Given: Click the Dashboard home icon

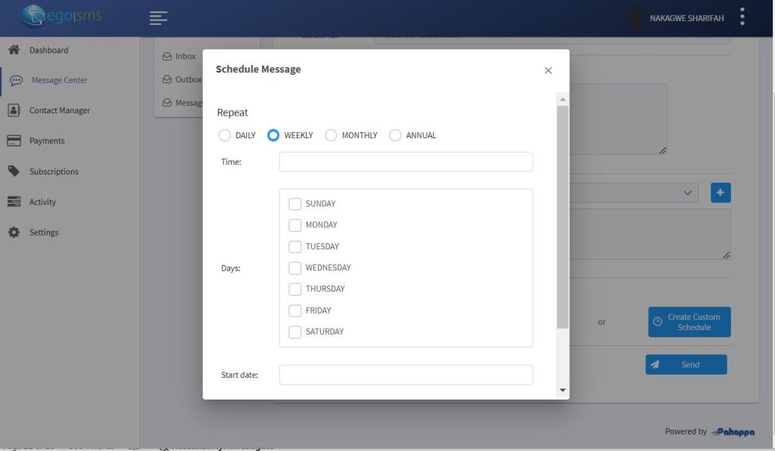Looking at the screenshot, I should pos(14,50).
